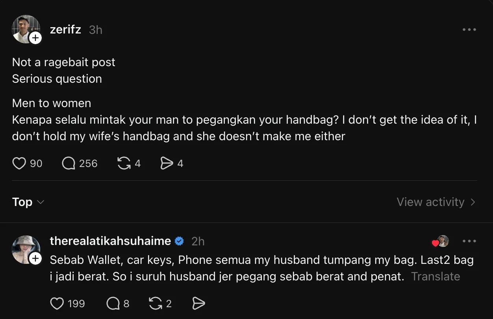493x319 pixels.
Task: Open more options on therealatikahsuhaime's reply
Action: coord(469,241)
